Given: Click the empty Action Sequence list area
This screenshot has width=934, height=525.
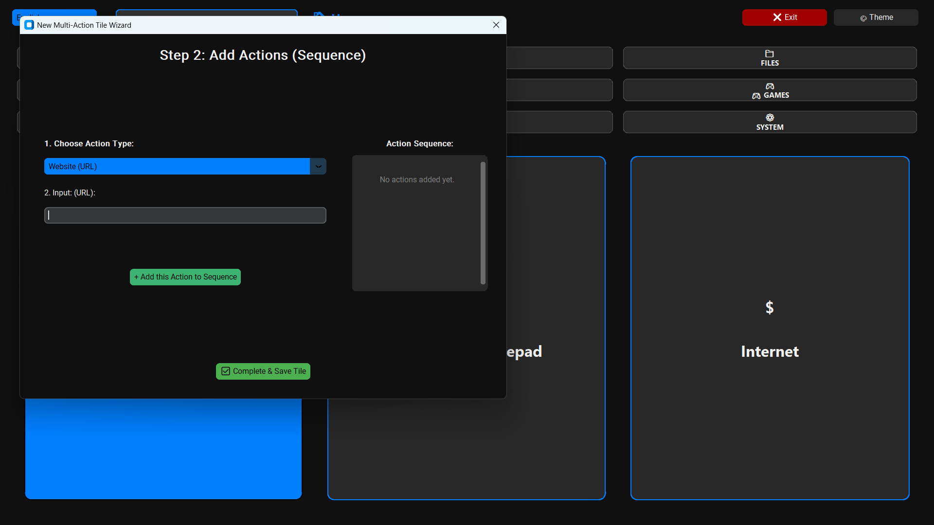Looking at the screenshot, I should [x=416, y=233].
